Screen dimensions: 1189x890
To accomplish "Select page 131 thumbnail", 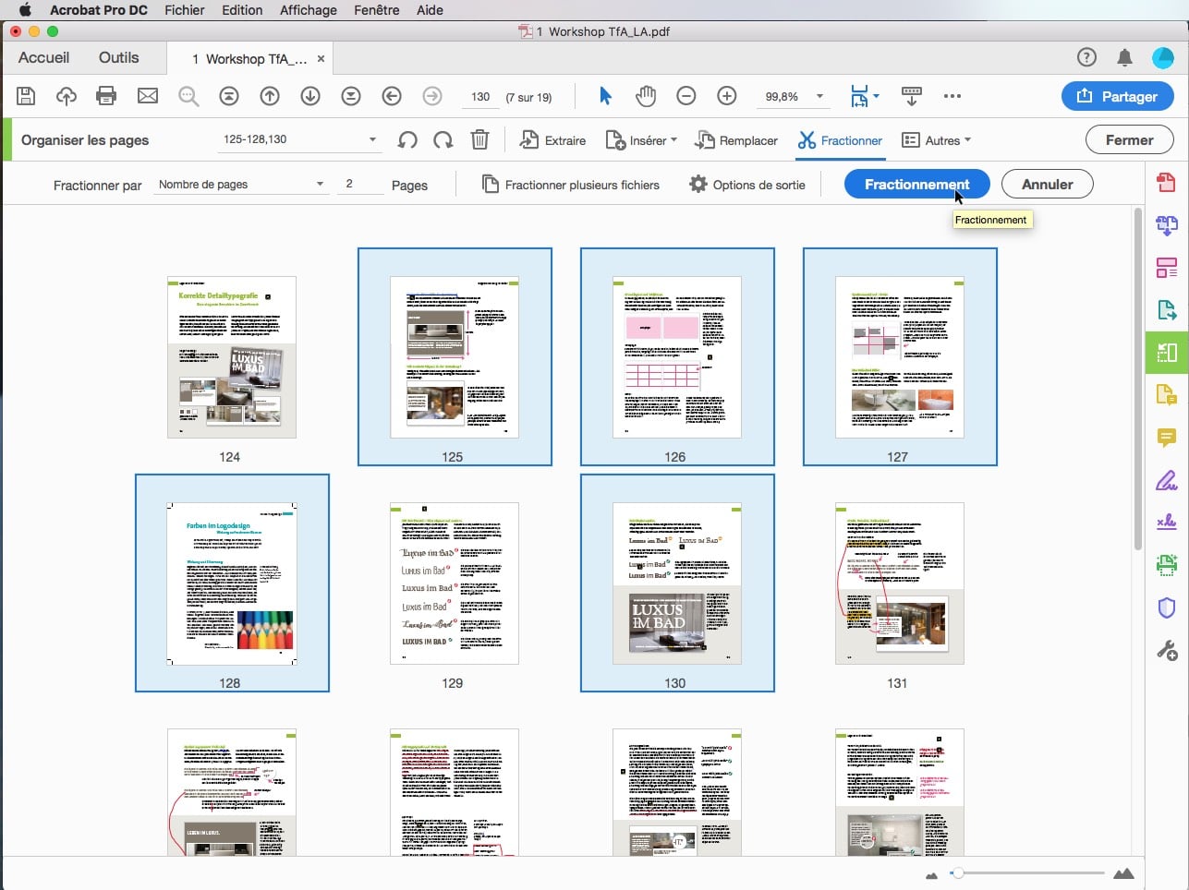I will point(899,583).
